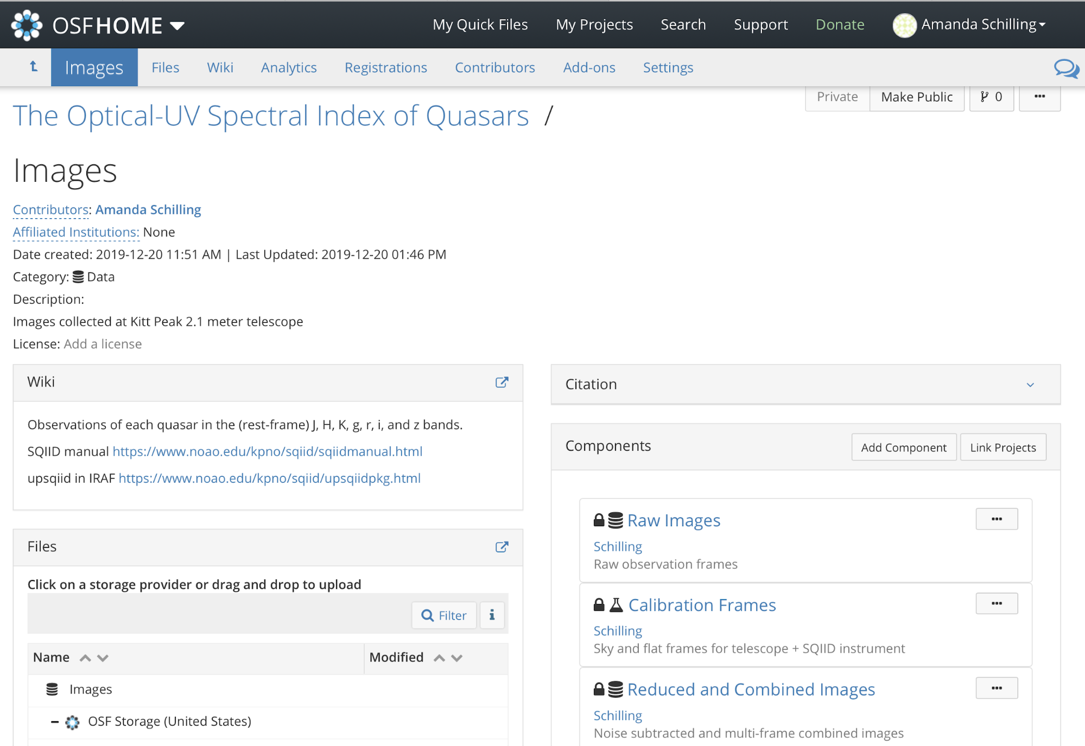
Task: Click the Add Component button
Action: point(903,447)
